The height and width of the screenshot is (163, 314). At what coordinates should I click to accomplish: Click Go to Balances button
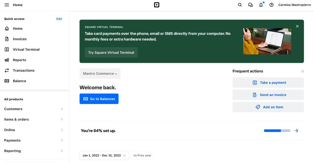pyautogui.click(x=99, y=99)
